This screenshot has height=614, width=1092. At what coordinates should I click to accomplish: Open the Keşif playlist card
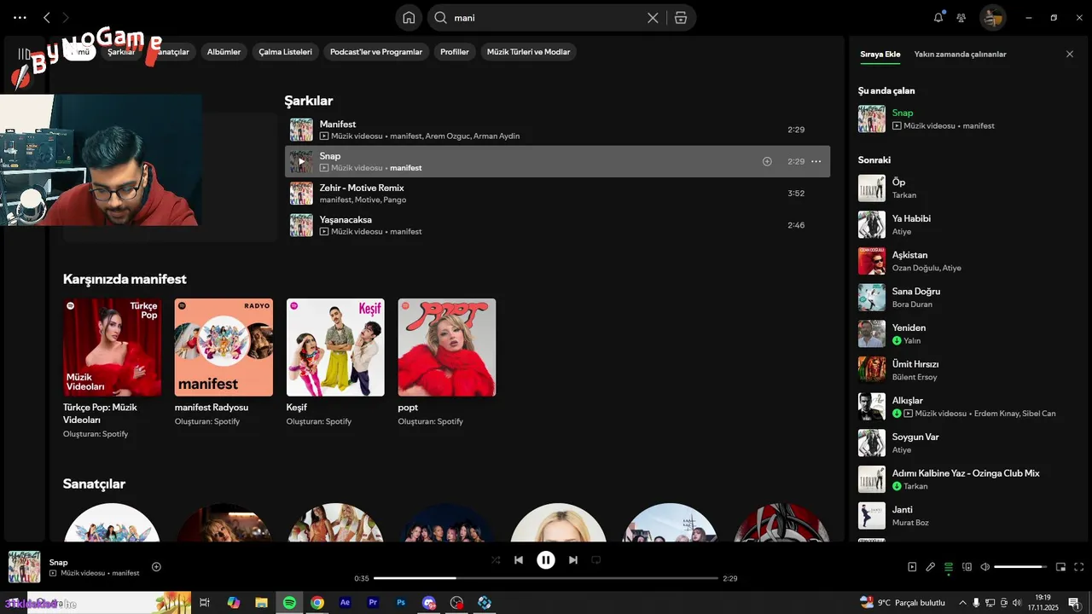point(335,362)
